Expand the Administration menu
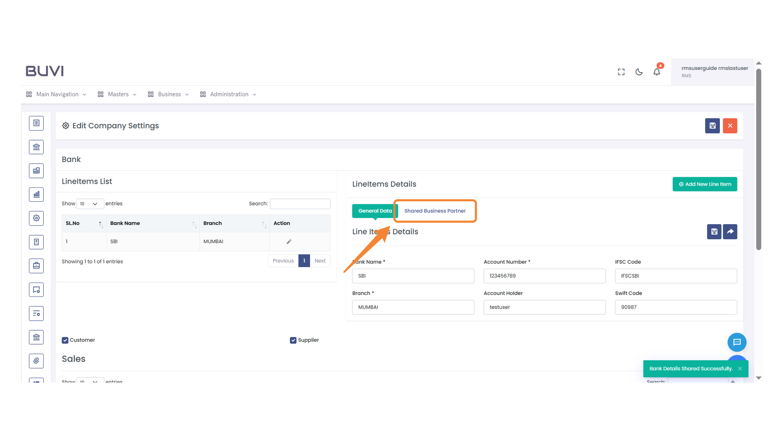Image resolution: width=784 pixels, height=441 pixels. click(x=229, y=94)
